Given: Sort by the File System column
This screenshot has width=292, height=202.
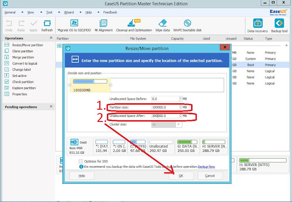Looking at the screenshot, I should (x=138, y=38).
